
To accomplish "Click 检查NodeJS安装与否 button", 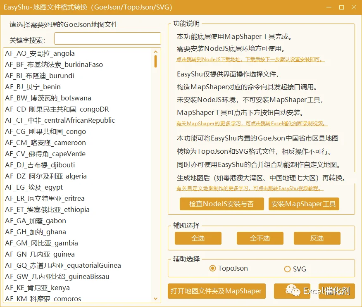I will [x=221, y=204].
